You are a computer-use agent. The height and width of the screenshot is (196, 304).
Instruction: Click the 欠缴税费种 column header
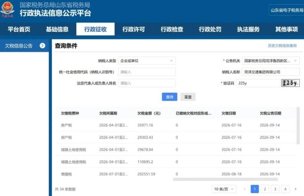pyautogui.click(x=70, y=113)
